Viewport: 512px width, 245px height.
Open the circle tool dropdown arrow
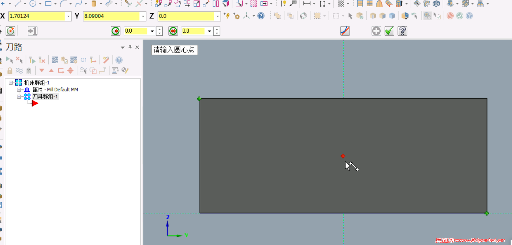coord(40,4)
